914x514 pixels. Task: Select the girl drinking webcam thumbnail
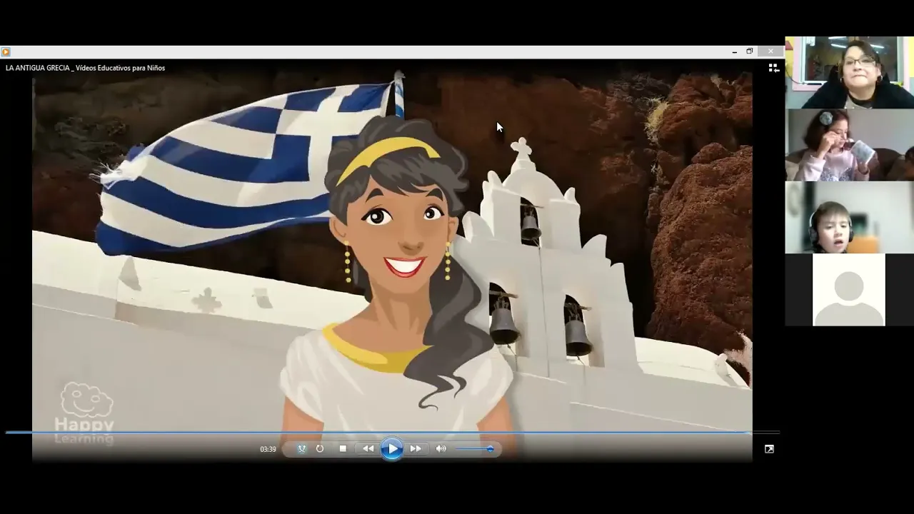tap(849, 145)
